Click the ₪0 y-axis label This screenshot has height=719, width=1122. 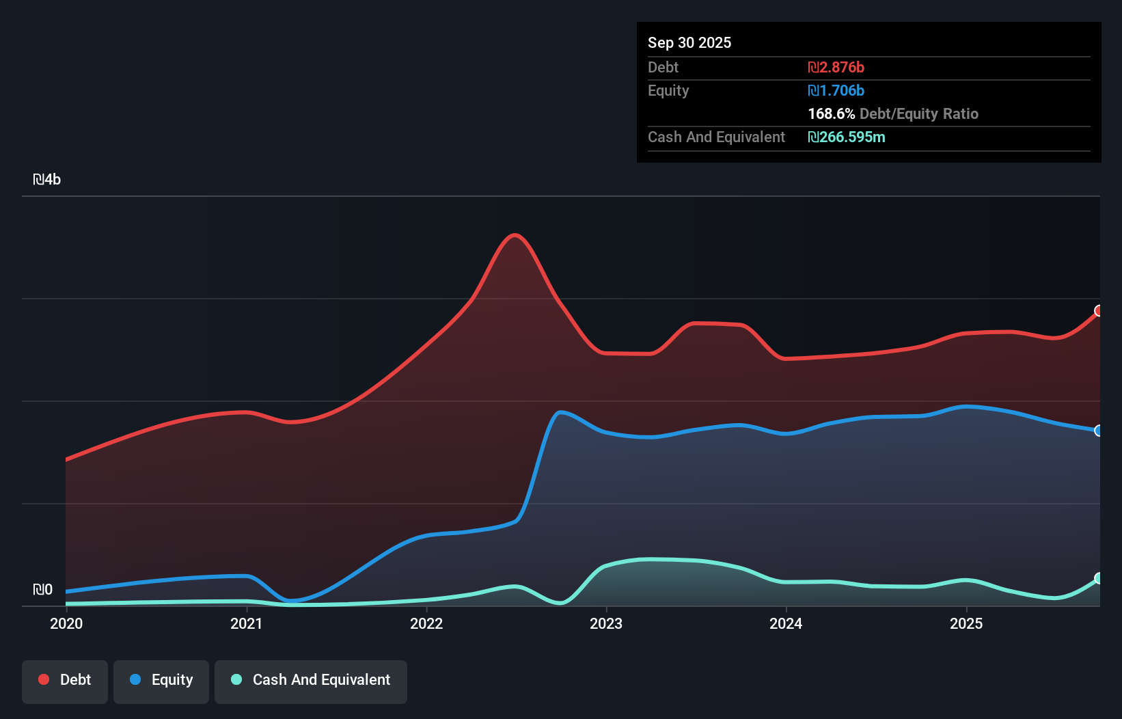click(44, 589)
